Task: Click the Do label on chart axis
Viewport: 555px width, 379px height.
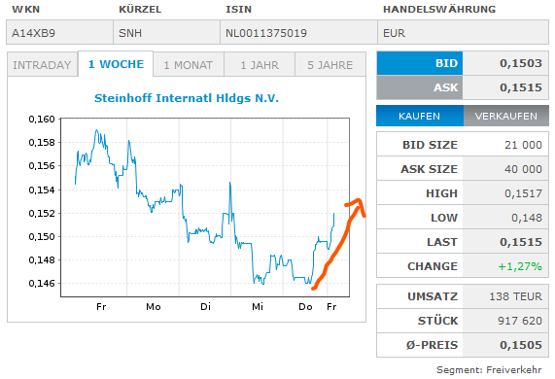Action: (305, 306)
